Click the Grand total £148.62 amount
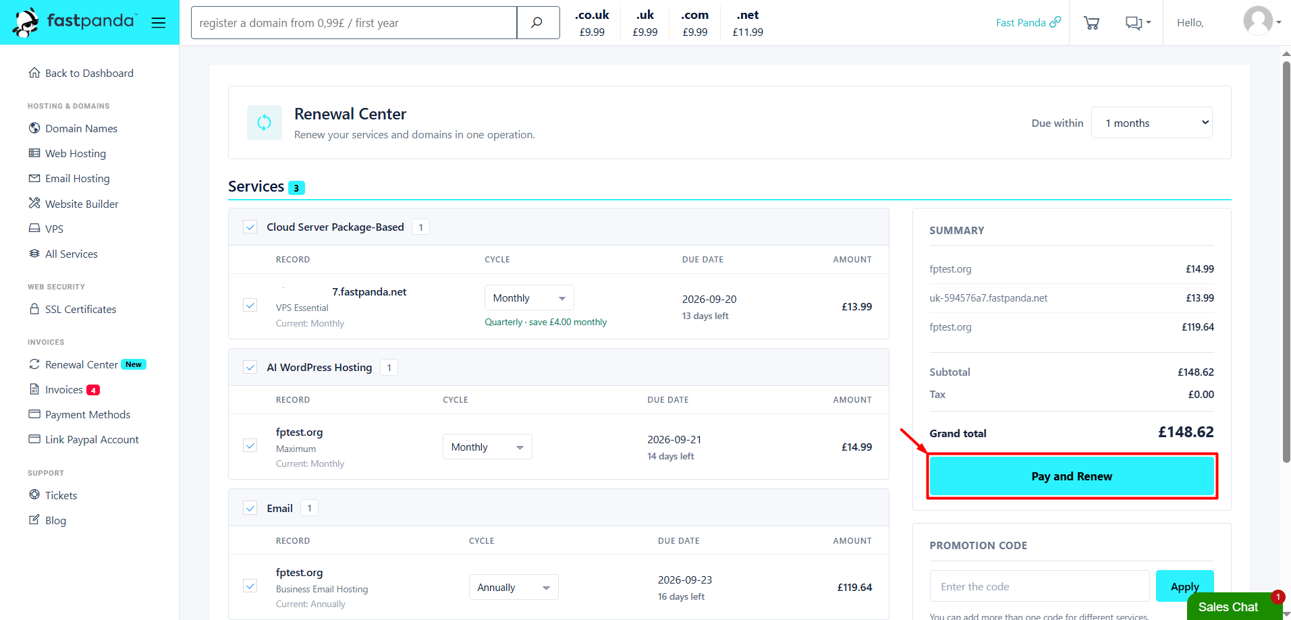The width and height of the screenshot is (1291, 620). tap(1186, 432)
